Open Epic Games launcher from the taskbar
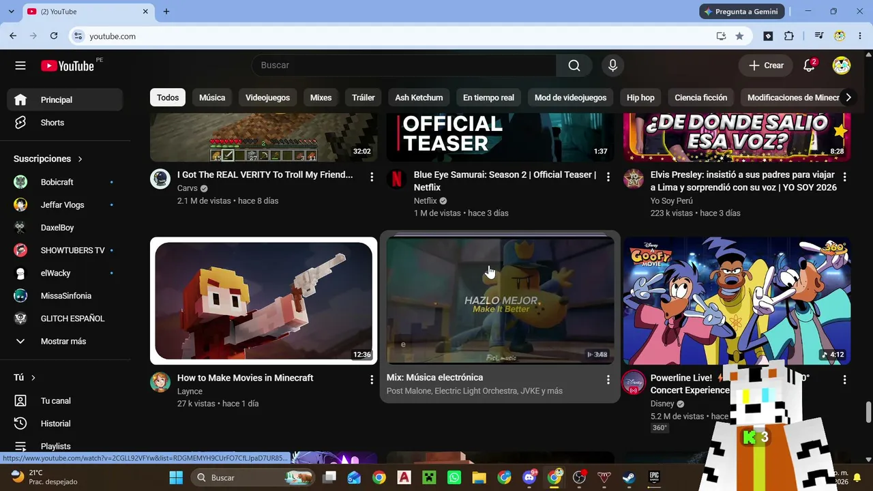Screen dimensions: 873x491 click(654, 477)
